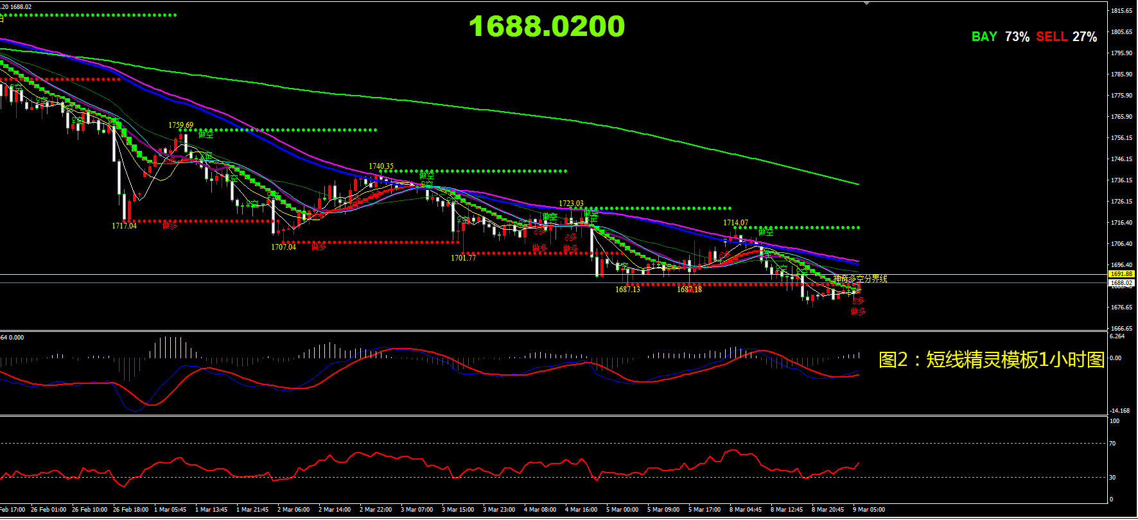The width and height of the screenshot is (1138, 520).
Task: Click the red SELL label
Action: 1052,37
